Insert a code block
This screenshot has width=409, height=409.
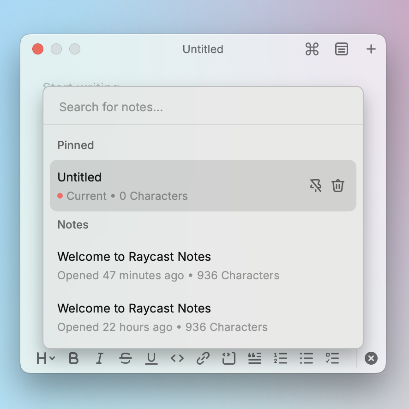229,358
